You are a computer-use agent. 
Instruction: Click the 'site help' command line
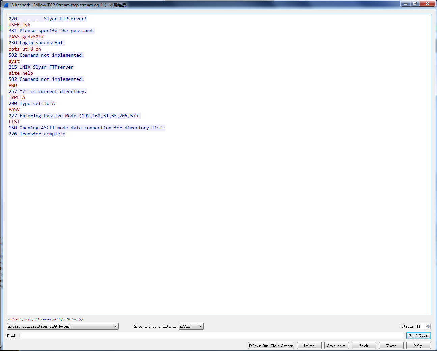[21, 73]
